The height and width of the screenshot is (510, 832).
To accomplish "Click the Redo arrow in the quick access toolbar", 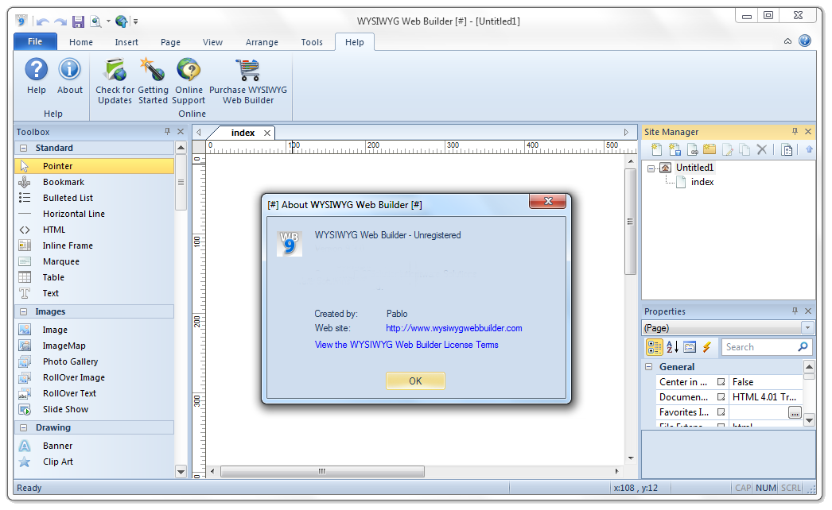I will coord(61,21).
